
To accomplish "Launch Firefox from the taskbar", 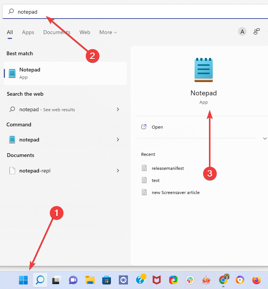I will click(x=257, y=280).
